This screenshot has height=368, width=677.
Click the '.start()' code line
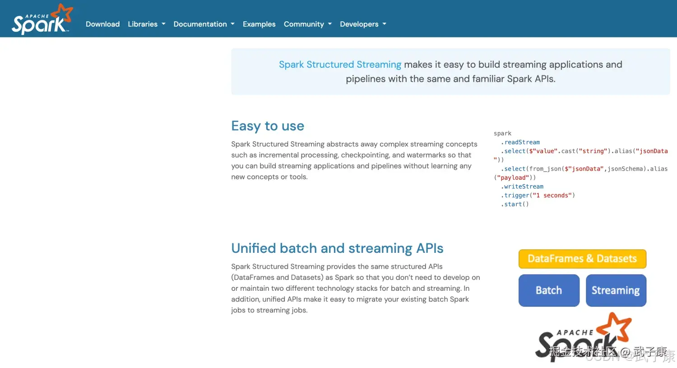(515, 204)
